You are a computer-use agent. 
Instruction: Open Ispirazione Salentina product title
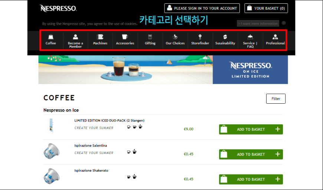(x=91, y=146)
